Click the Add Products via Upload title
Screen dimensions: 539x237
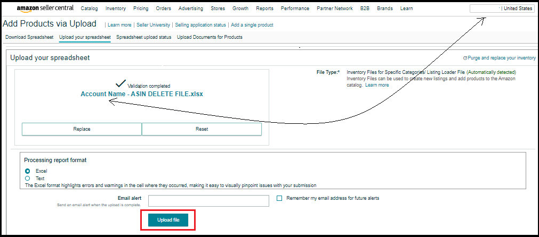click(50, 24)
